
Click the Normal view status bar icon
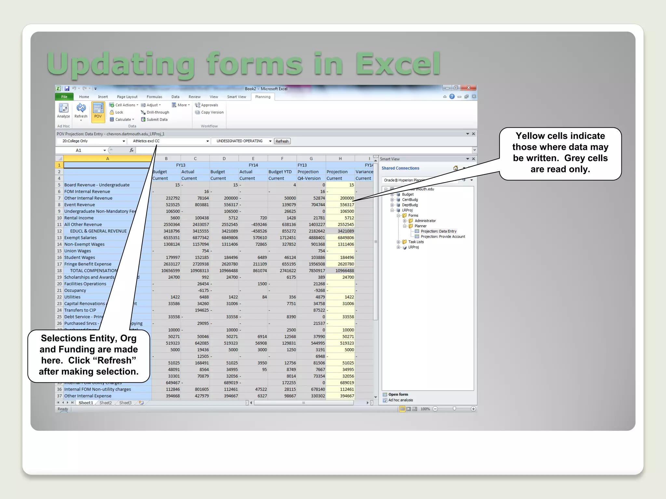click(402, 409)
